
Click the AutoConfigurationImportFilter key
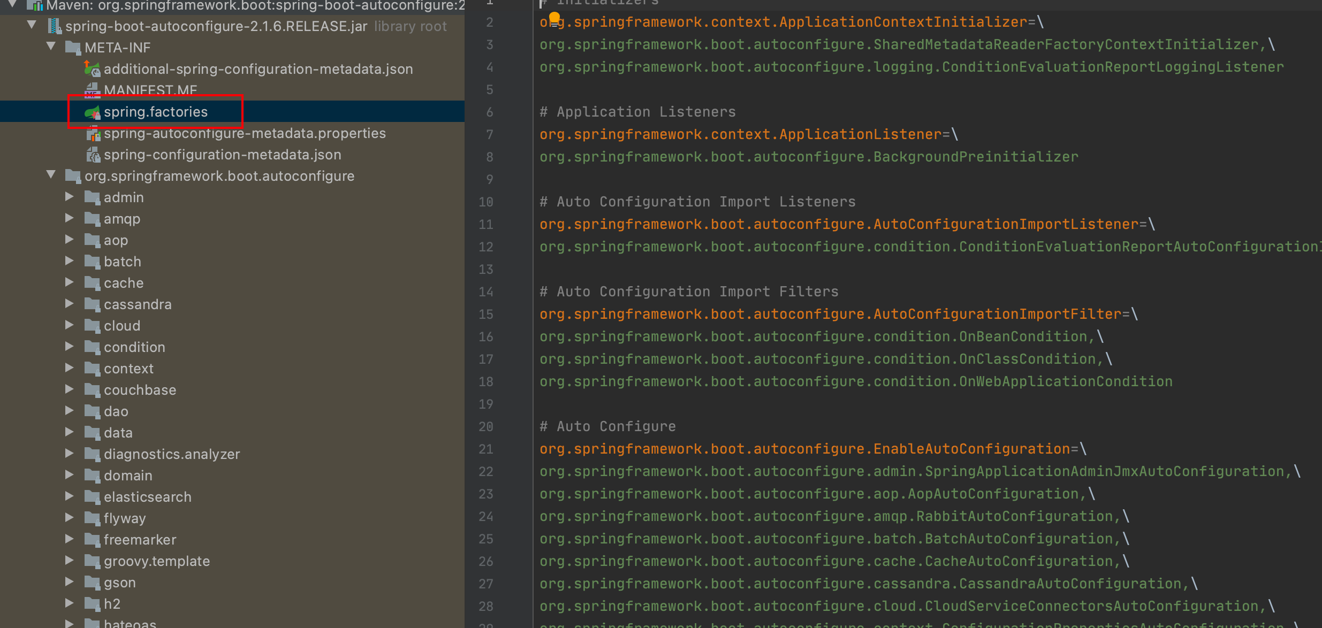tap(831, 314)
